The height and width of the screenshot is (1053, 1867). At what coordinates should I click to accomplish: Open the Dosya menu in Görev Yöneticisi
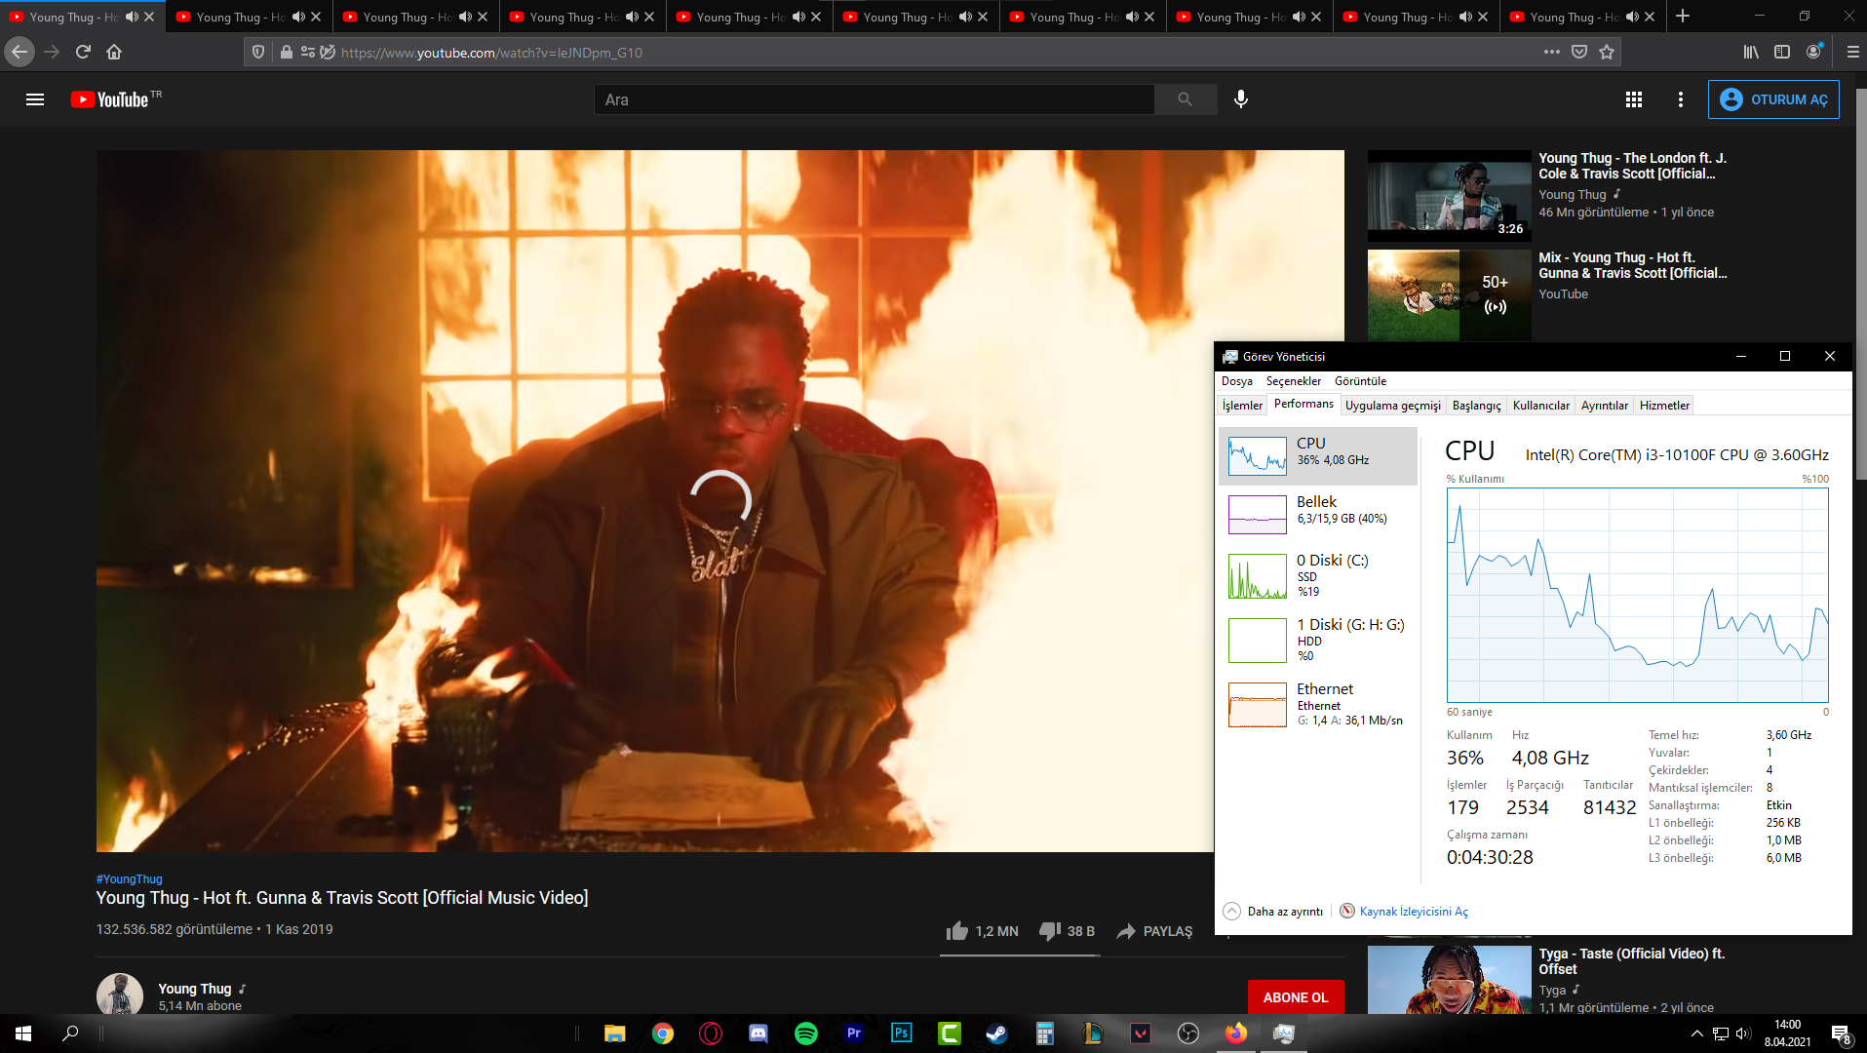(x=1236, y=381)
